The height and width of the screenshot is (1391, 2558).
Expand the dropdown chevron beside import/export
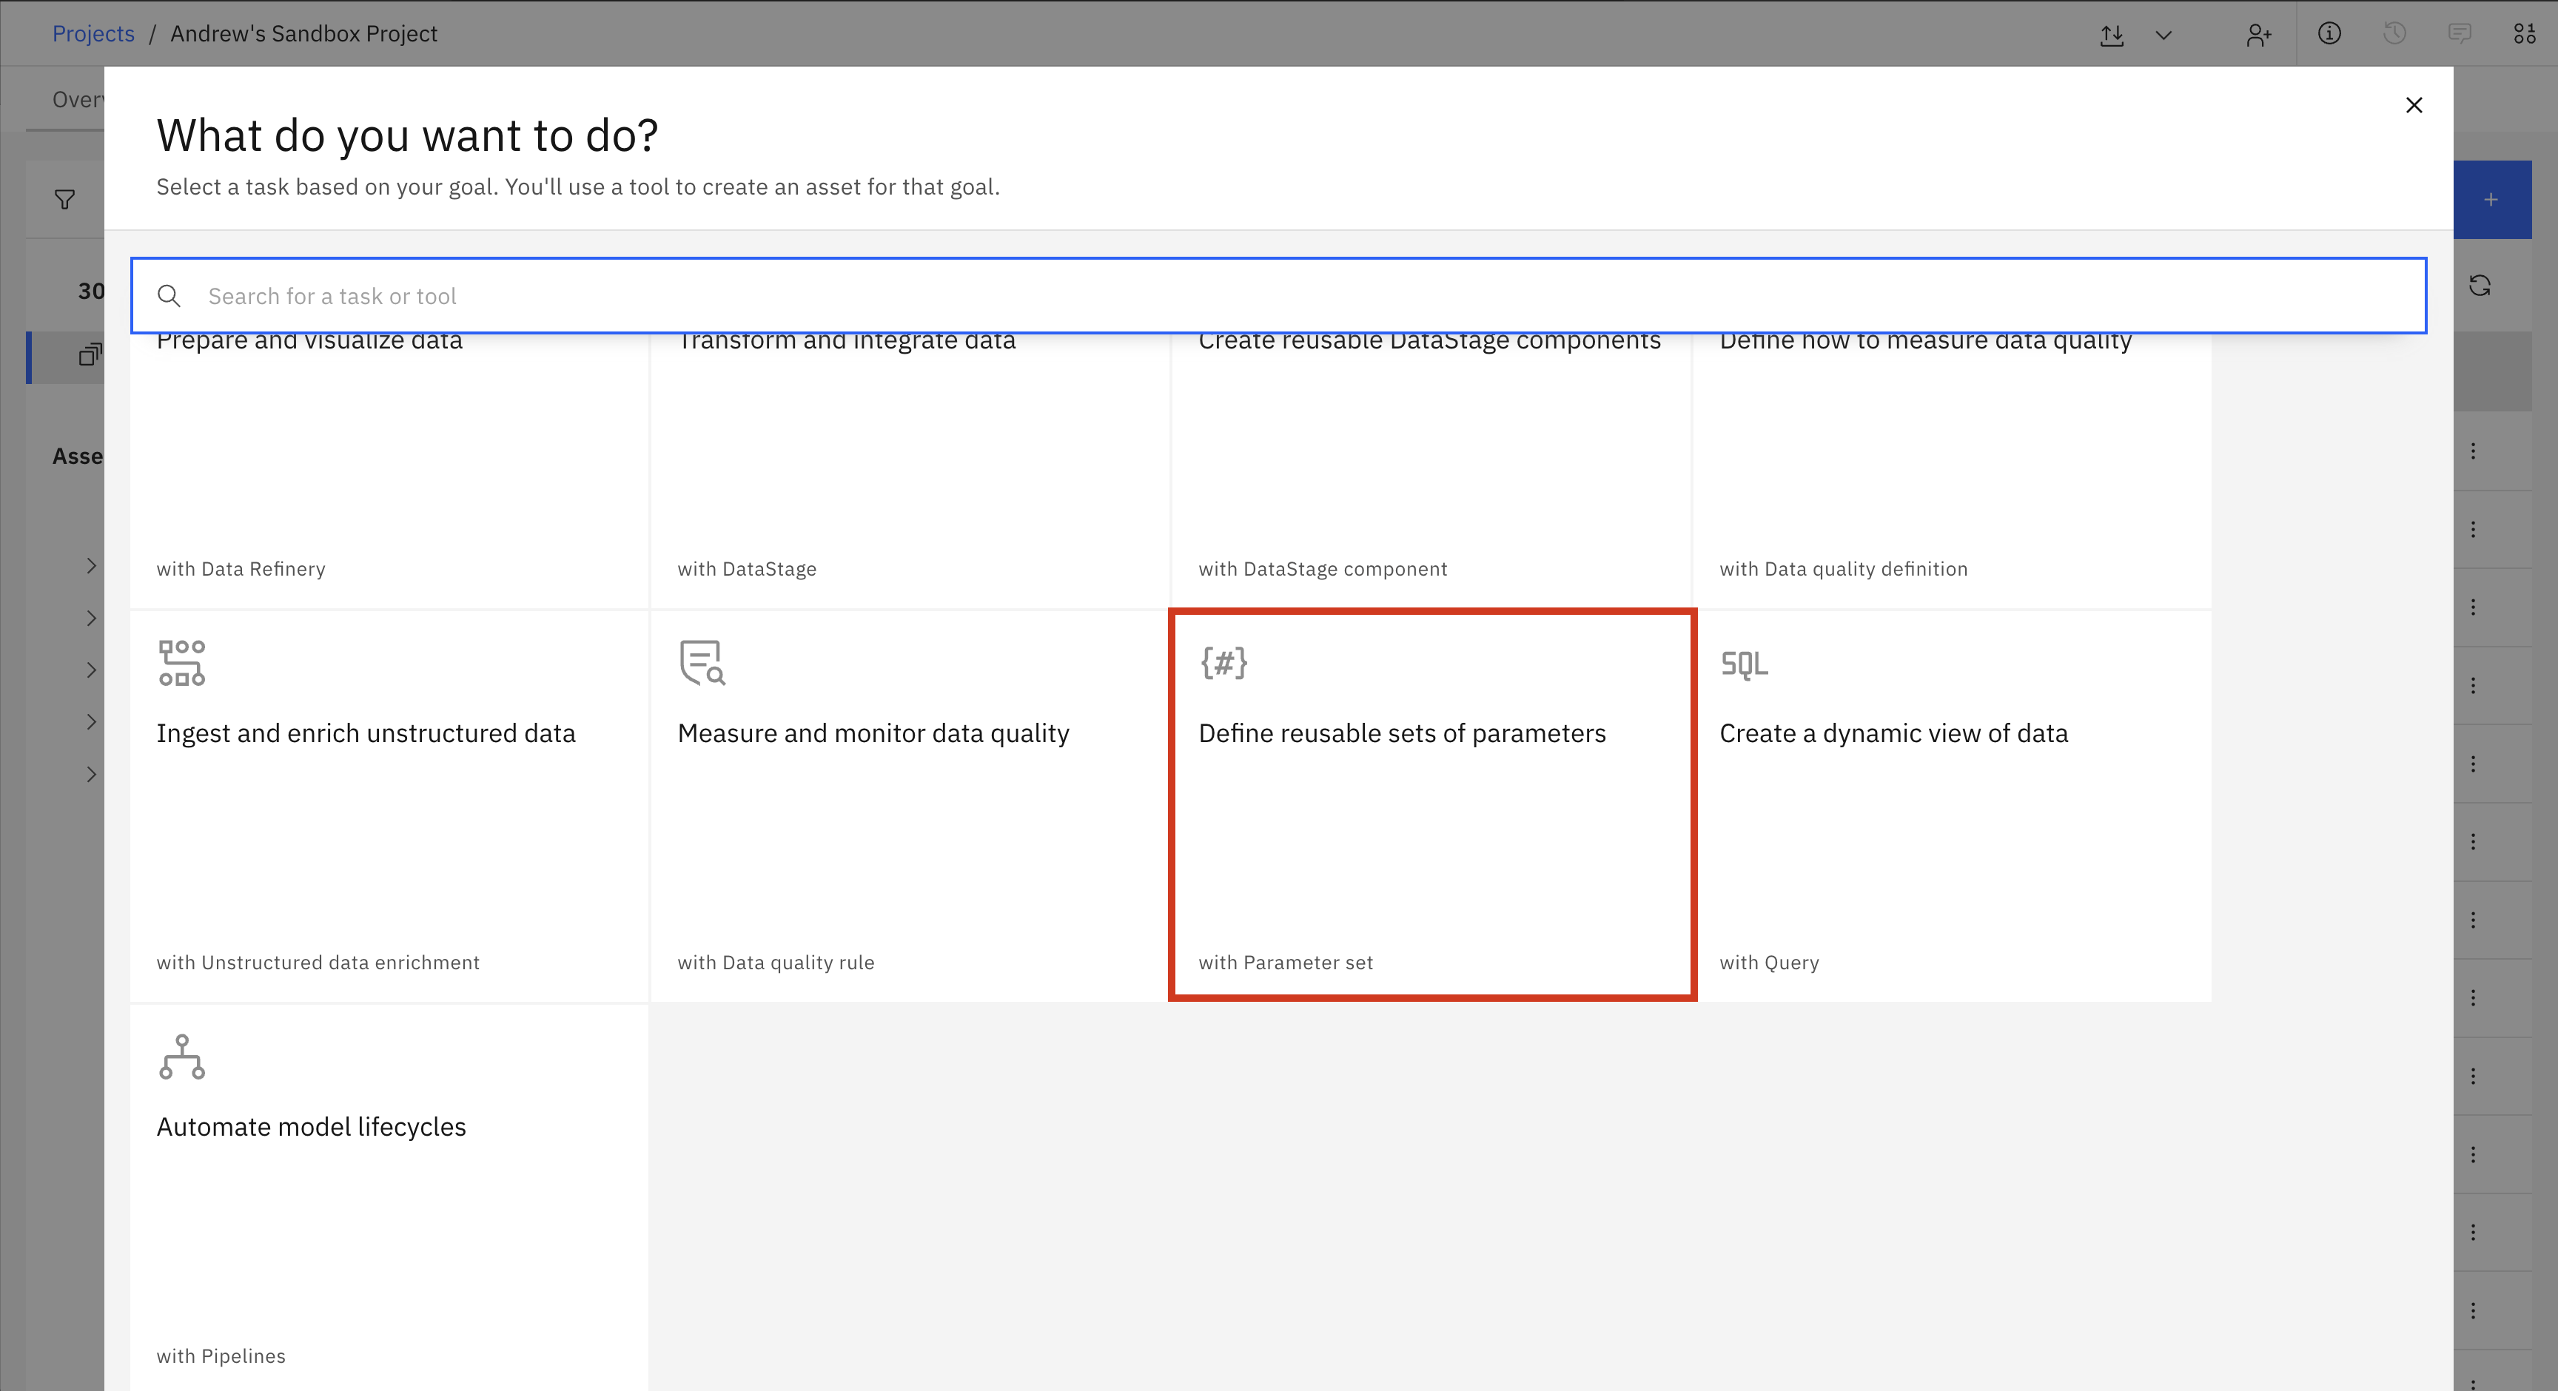pos(2163,35)
